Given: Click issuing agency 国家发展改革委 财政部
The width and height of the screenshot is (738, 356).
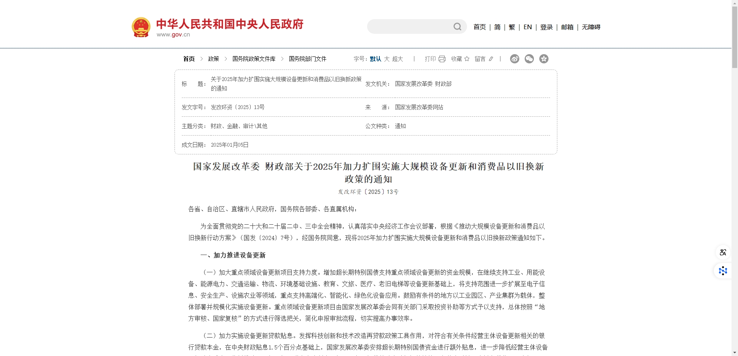Looking at the screenshot, I should tap(423, 84).
